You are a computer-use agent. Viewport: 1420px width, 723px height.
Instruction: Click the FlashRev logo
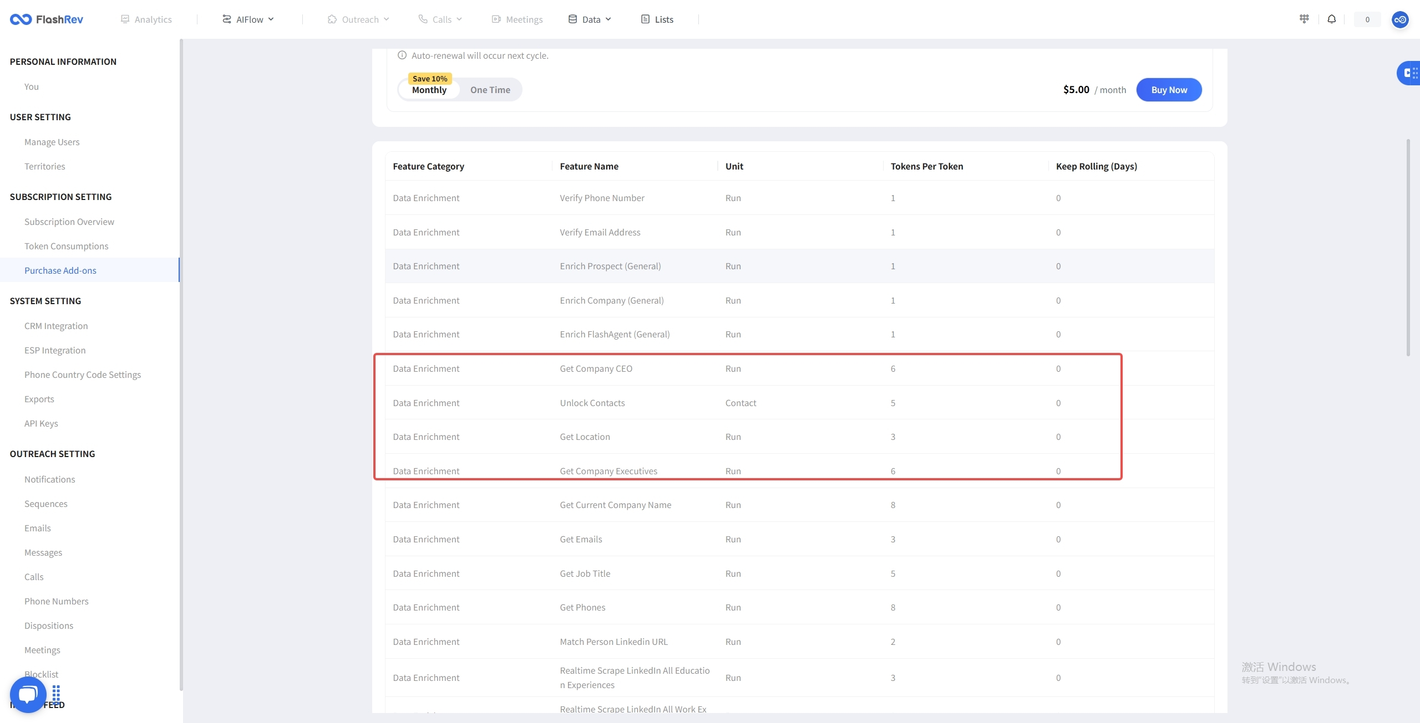coord(47,19)
